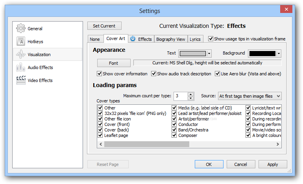Toggle Show usage tips in visualization frame
The height and width of the screenshot is (184, 303).
pos(211,39)
